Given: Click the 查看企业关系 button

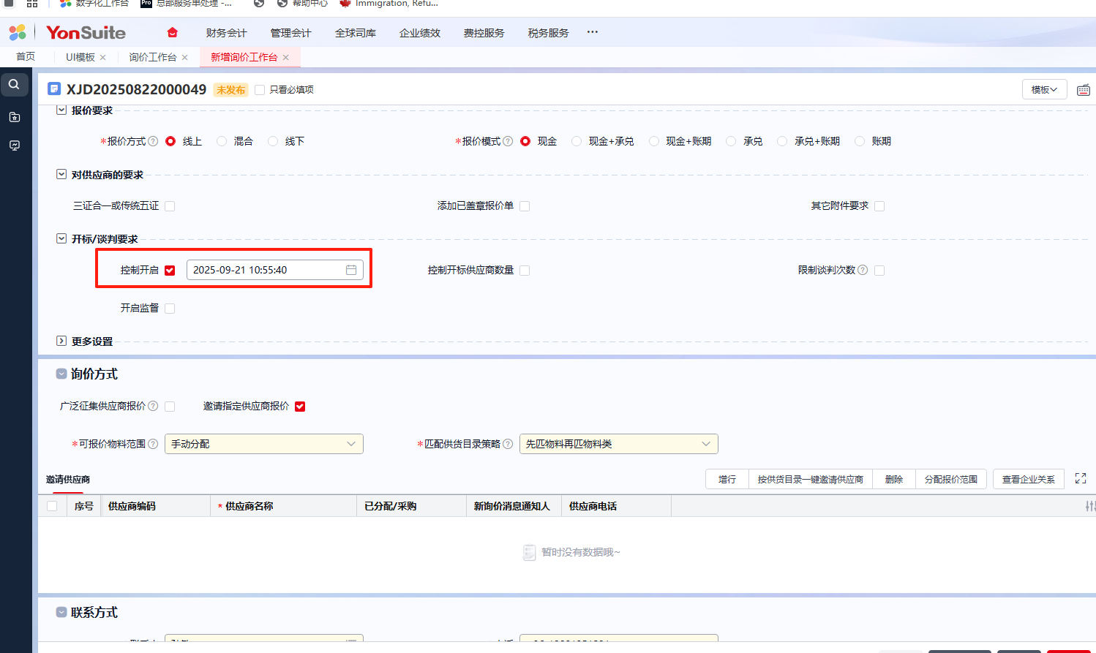Looking at the screenshot, I should pos(1028,479).
